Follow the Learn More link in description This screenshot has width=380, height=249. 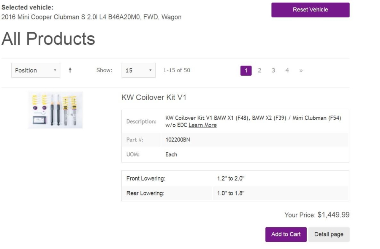203,125
